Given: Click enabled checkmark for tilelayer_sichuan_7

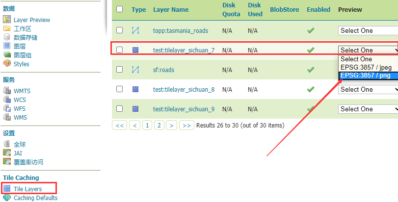Looking at the screenshot, I should point(311,50).
